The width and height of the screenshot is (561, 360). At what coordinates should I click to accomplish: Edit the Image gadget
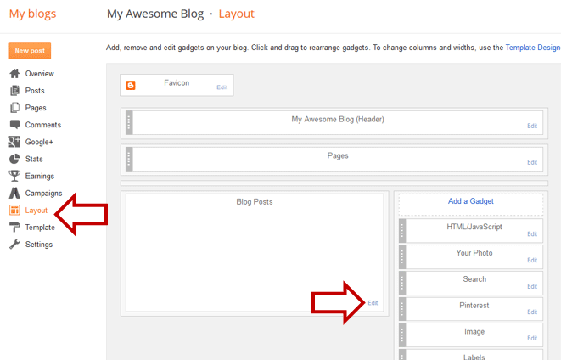[532, 338]
